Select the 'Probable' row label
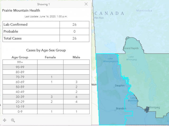 pos(11,32)
